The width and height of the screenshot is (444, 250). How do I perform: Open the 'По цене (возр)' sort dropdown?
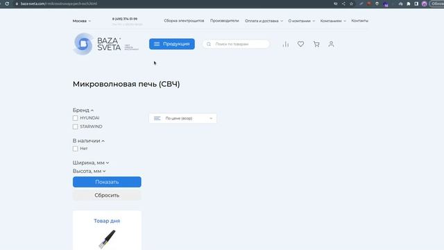182,118
